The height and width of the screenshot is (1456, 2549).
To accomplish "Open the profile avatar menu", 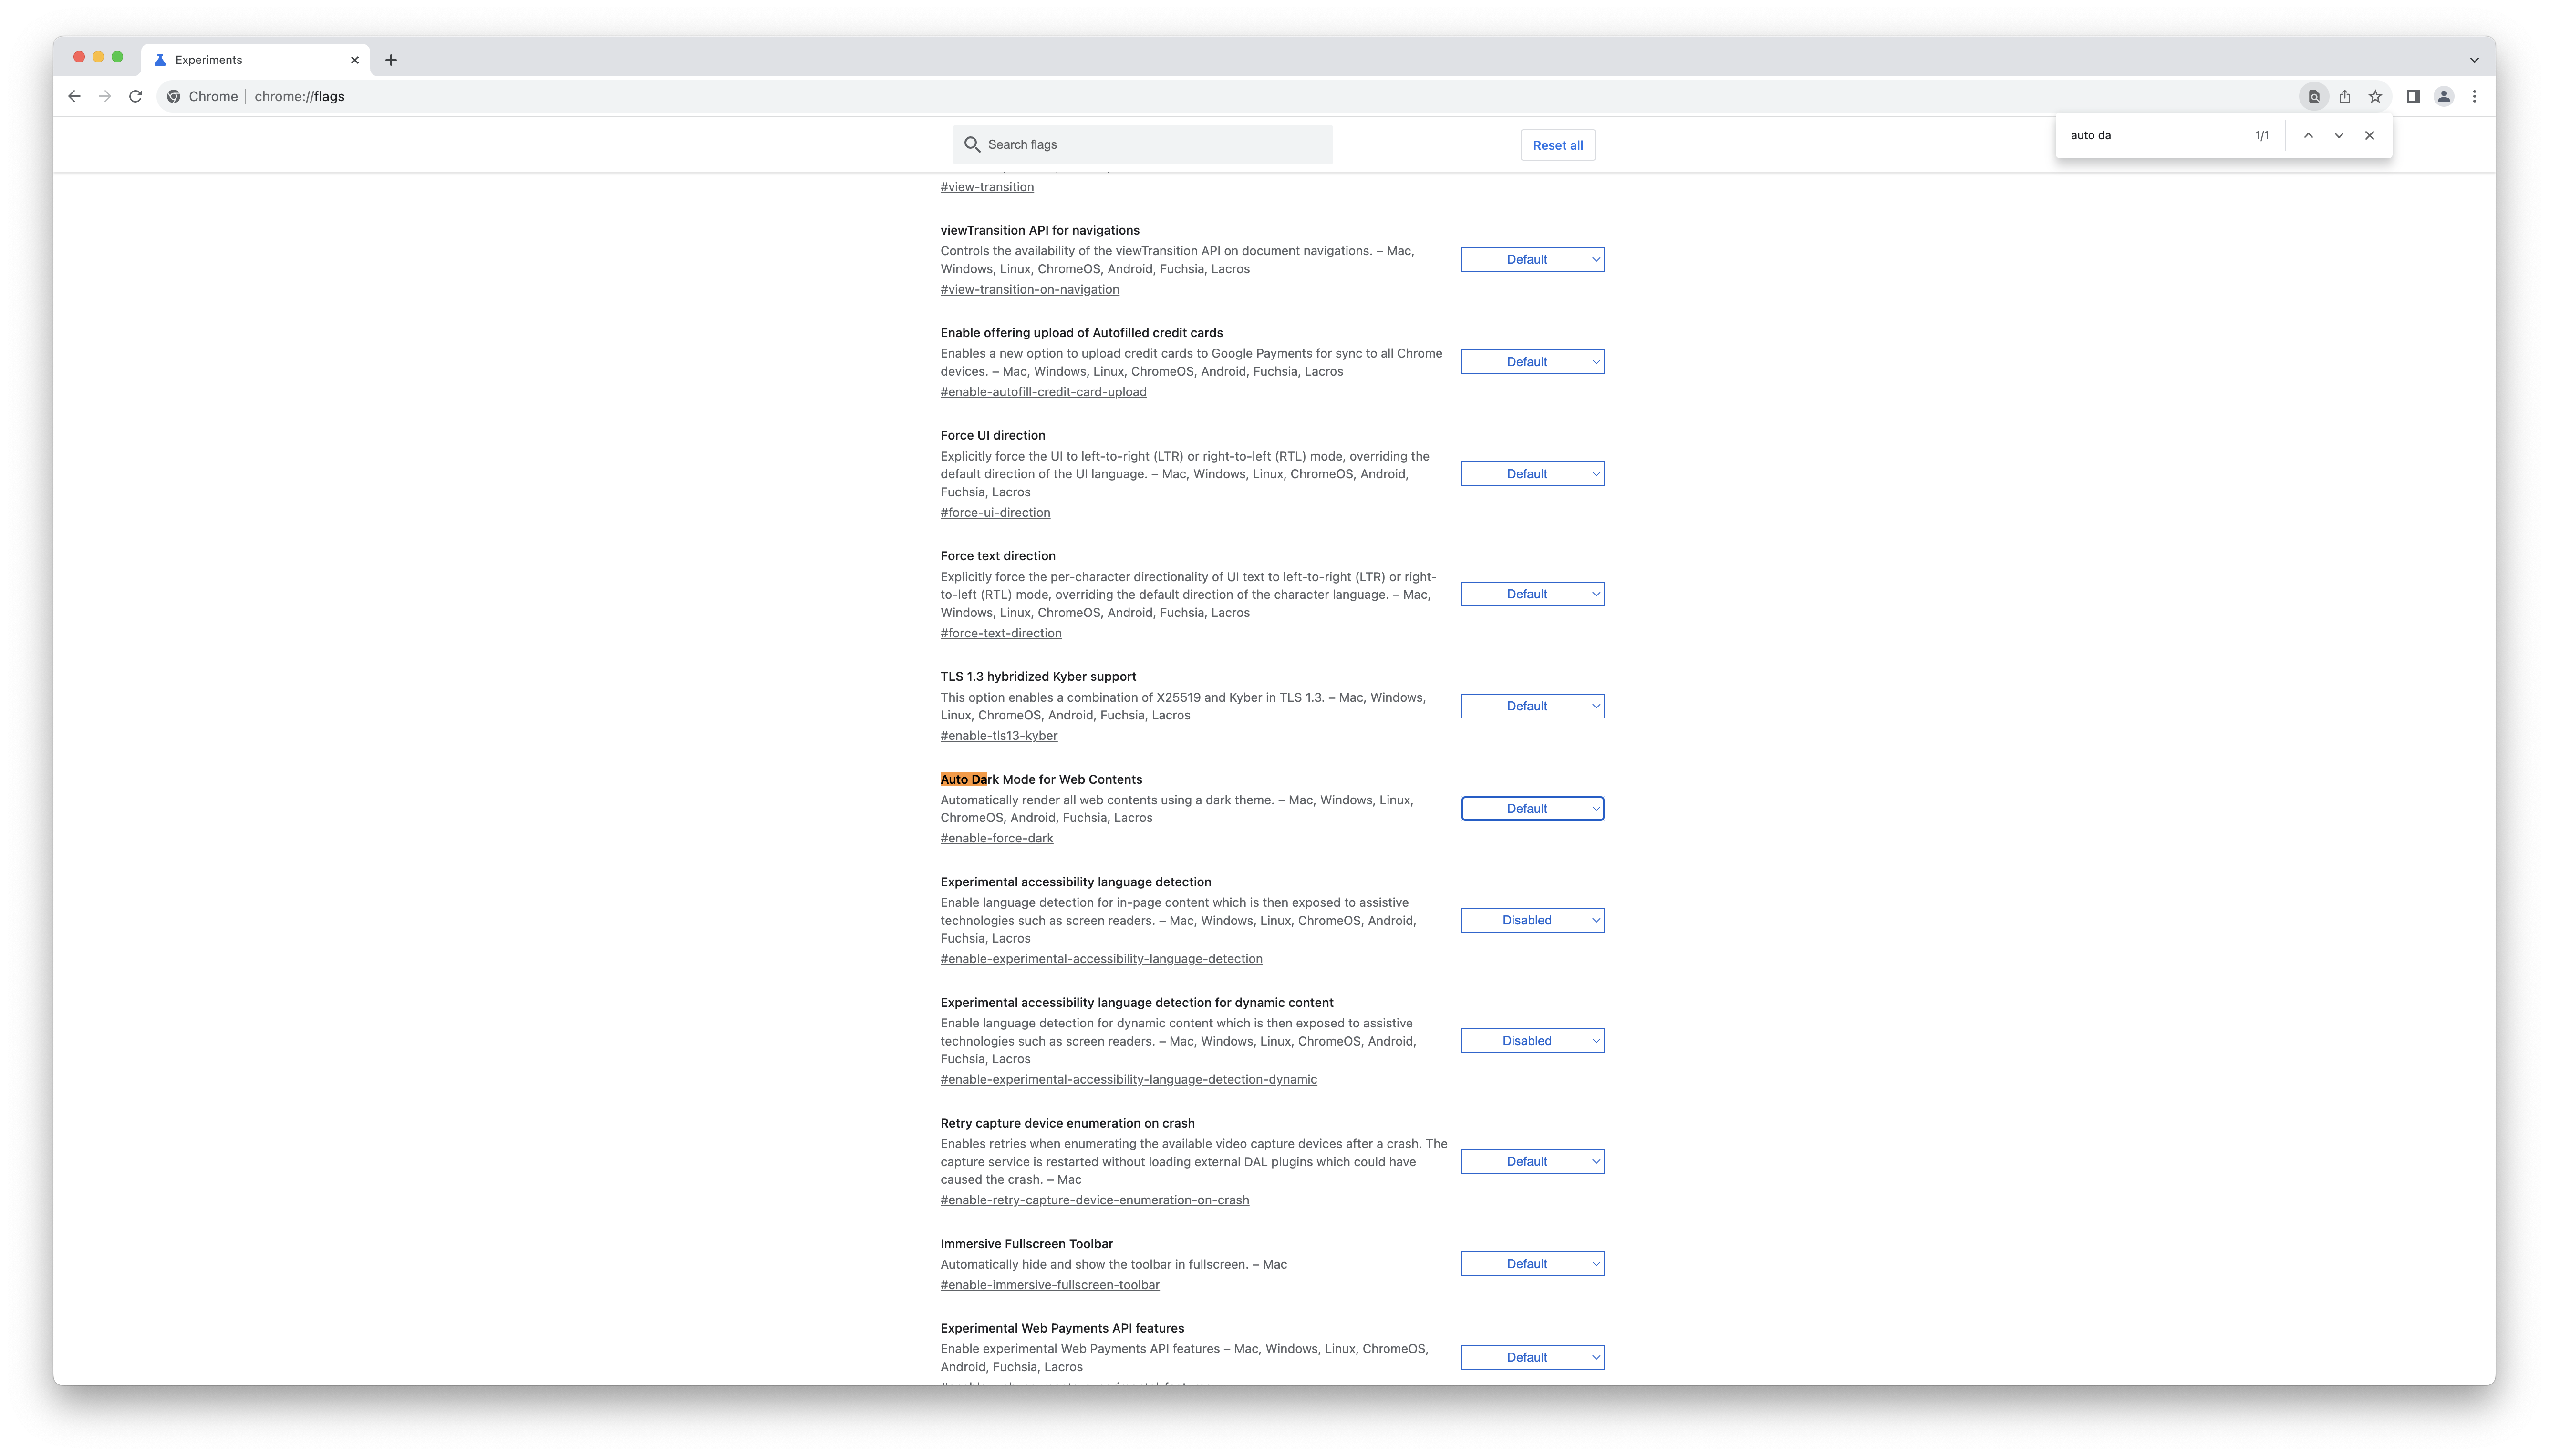I will 2444,97.
